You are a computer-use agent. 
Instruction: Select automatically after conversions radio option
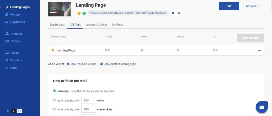pyautogui.click(x=55, y=109)
